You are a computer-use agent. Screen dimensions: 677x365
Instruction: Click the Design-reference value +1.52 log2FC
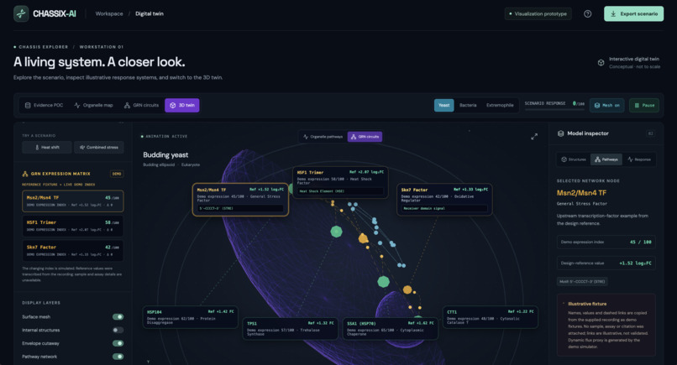[x=635, y=263]
